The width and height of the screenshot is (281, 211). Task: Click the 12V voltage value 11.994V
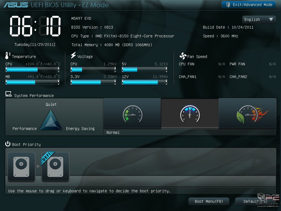160,77
